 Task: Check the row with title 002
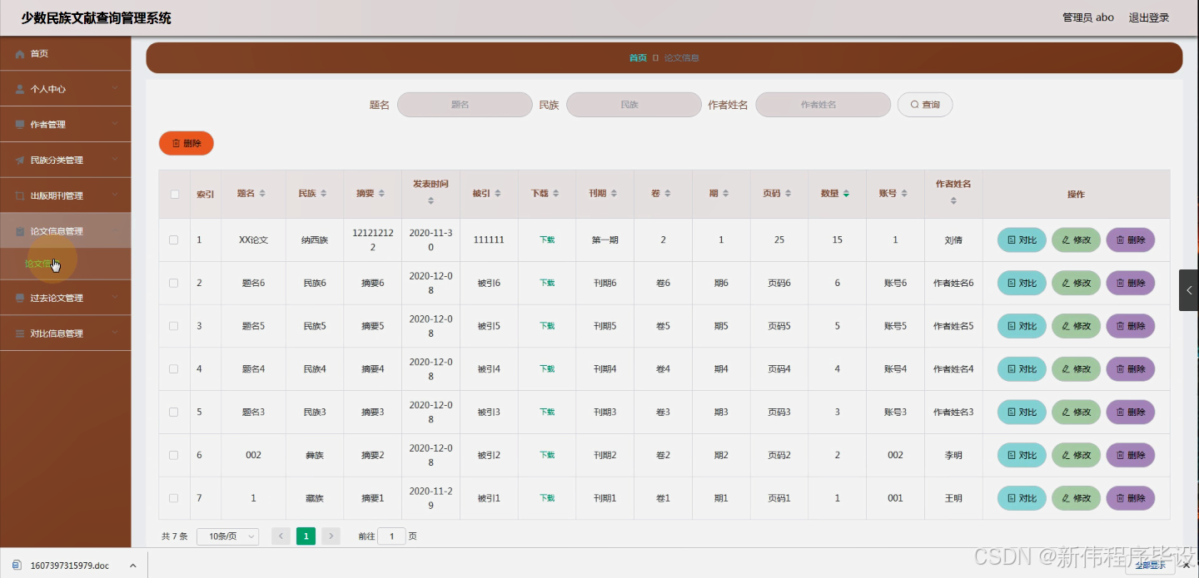pyautogui.click(x=174, y=455)
